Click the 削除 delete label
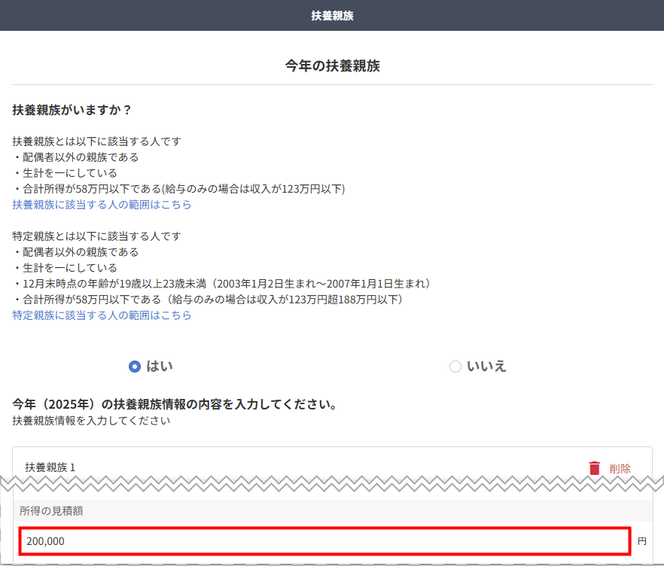The width and height of the screenshot is (664, 566). 620,469
